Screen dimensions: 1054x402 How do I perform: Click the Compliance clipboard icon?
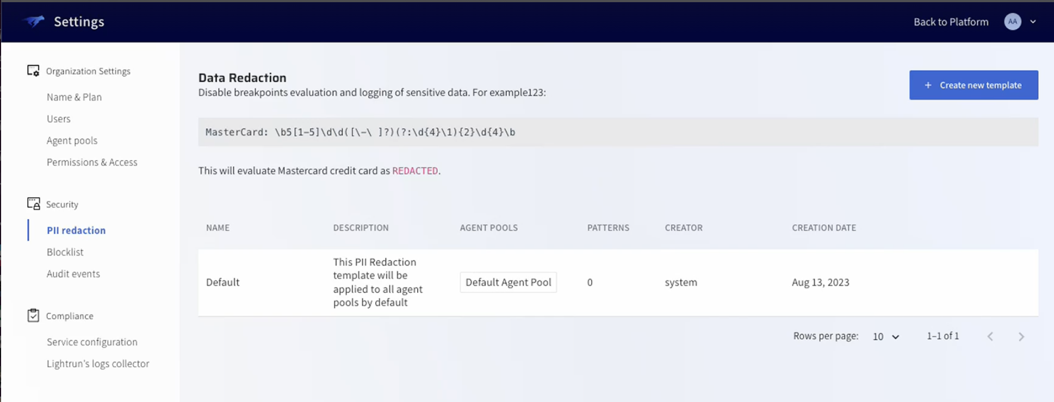[33, 316]
